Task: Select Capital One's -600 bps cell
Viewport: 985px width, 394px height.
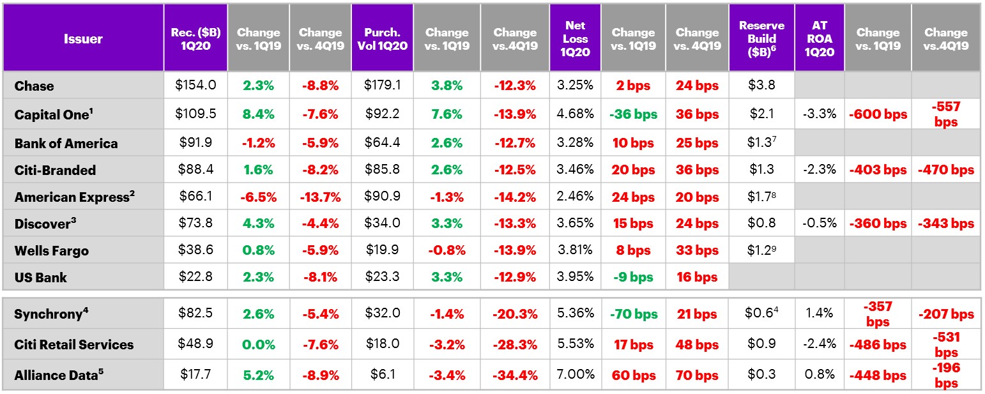Action: pos(878,114)
